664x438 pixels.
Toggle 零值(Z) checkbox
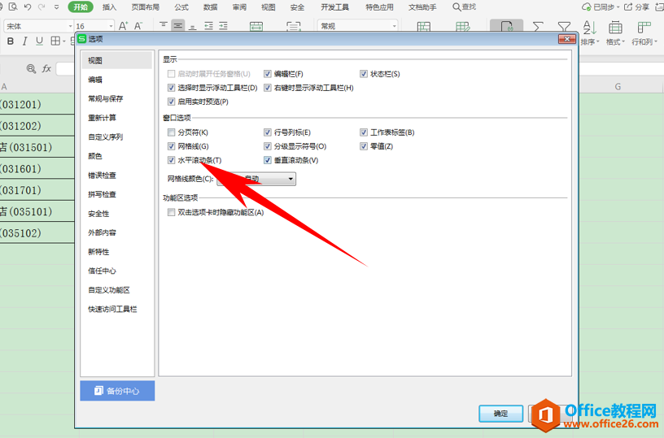pos(364,146)
